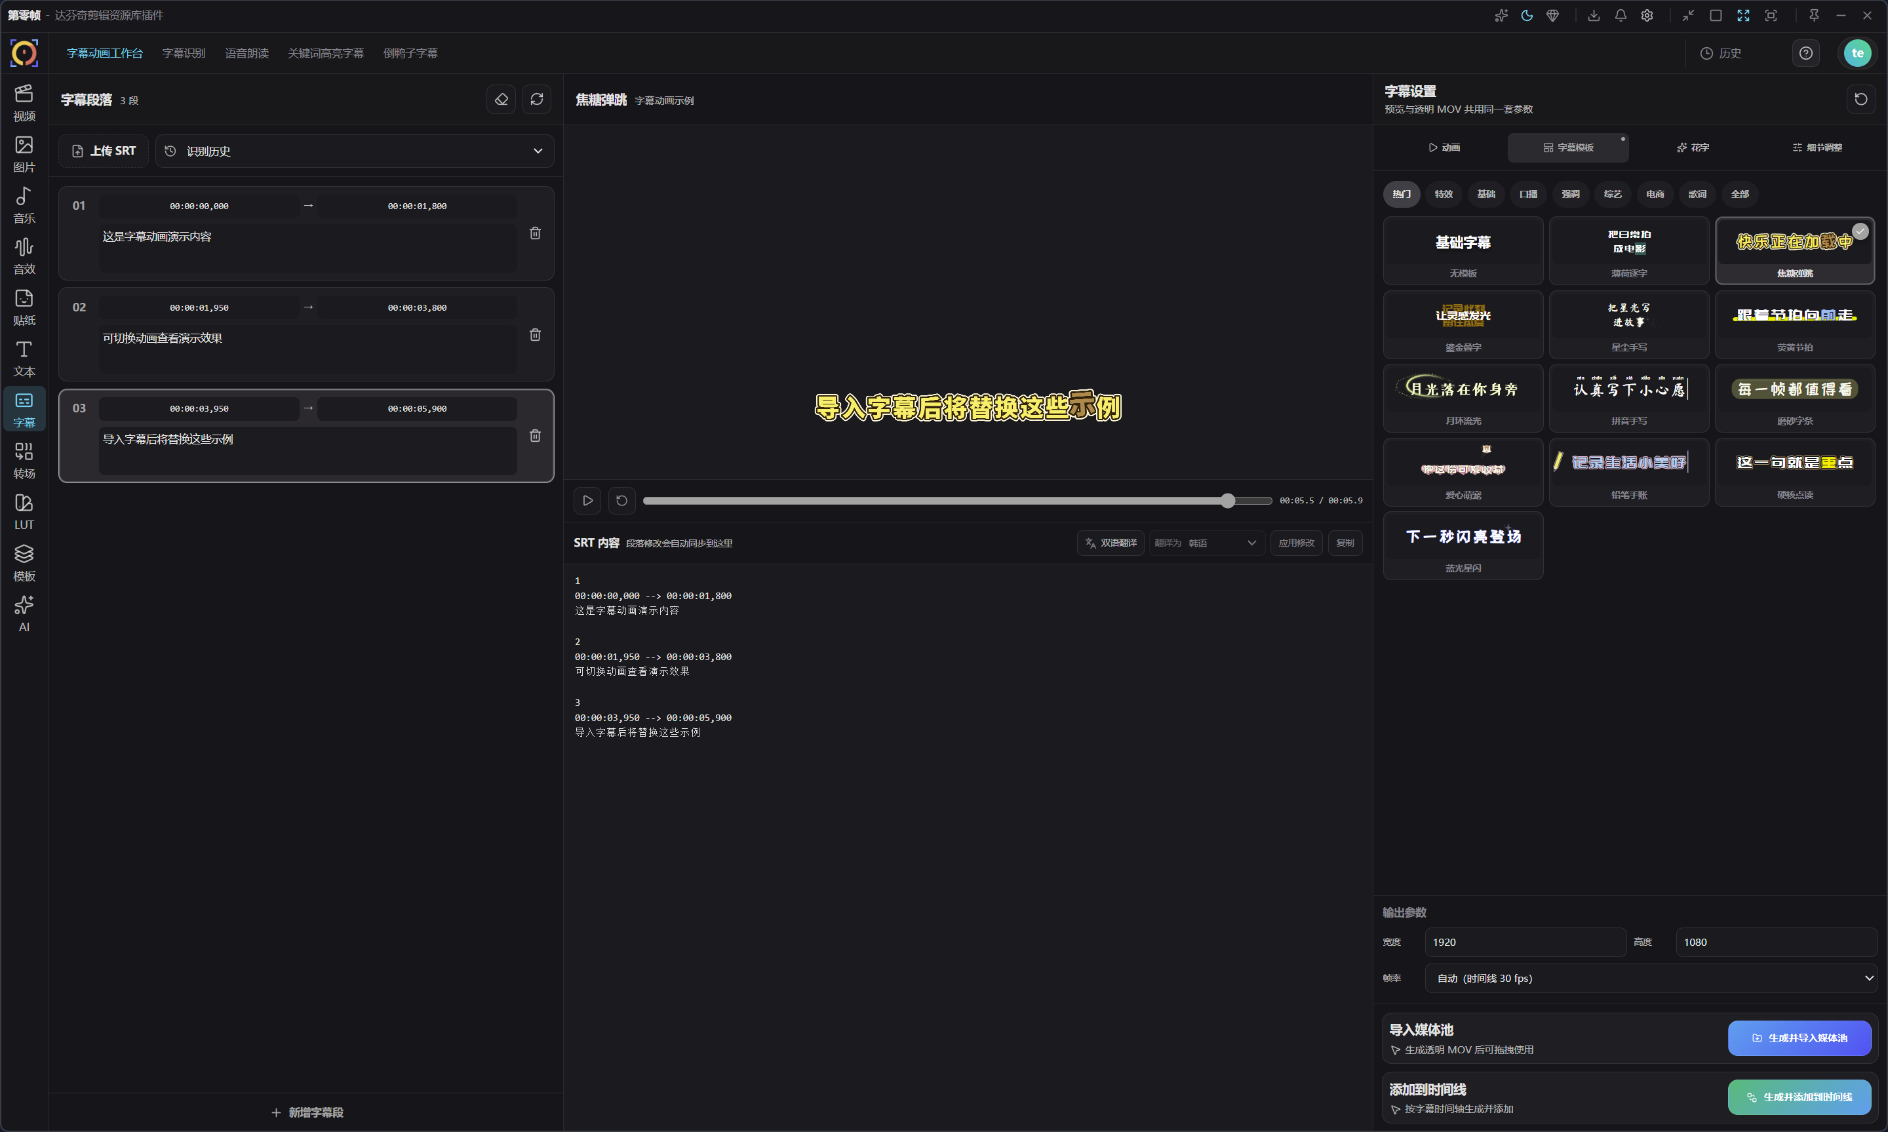Clear subtitle segments with eraser icon

501,99
